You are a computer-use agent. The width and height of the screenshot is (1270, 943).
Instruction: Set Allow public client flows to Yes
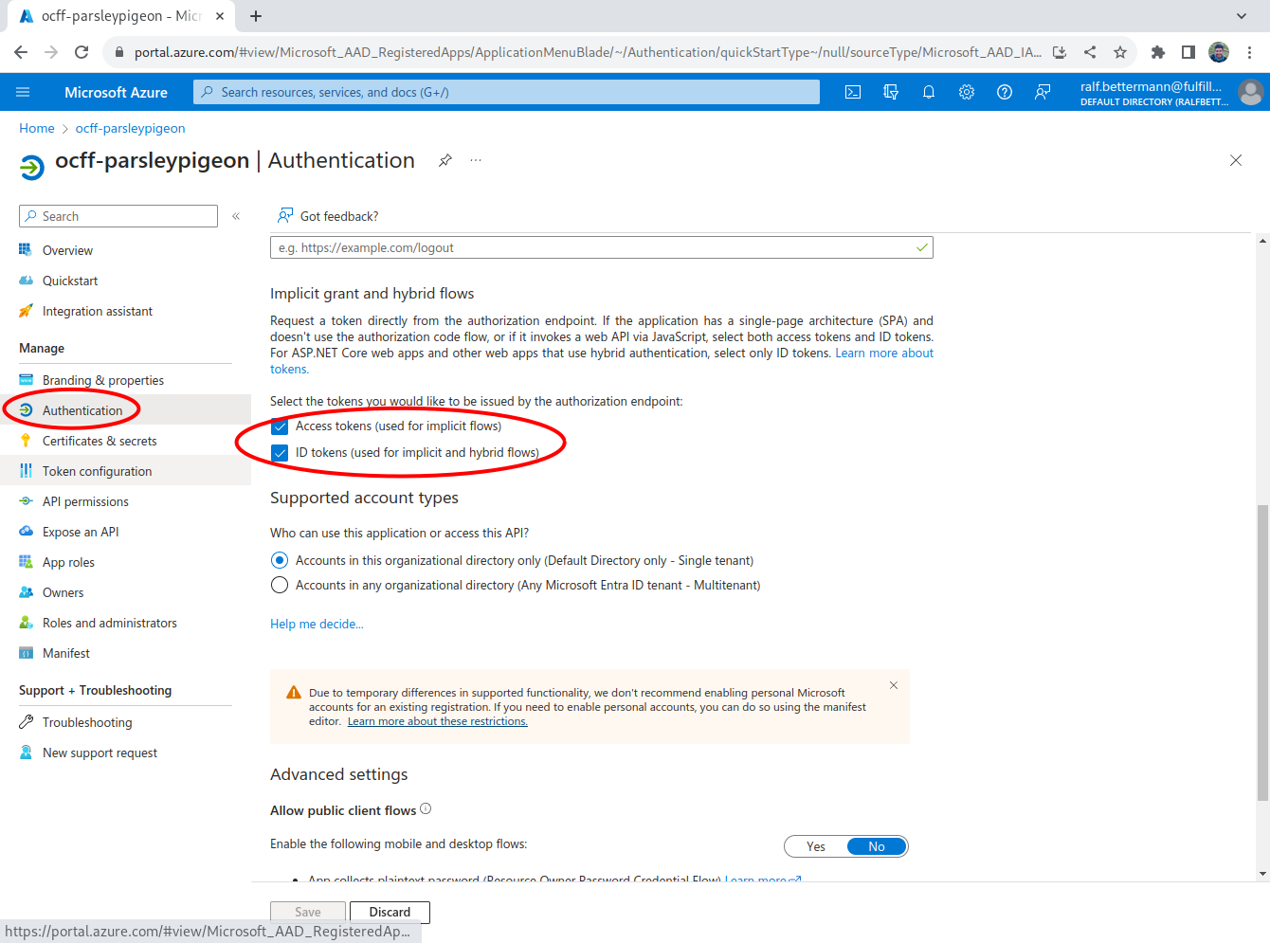(815, 846)
